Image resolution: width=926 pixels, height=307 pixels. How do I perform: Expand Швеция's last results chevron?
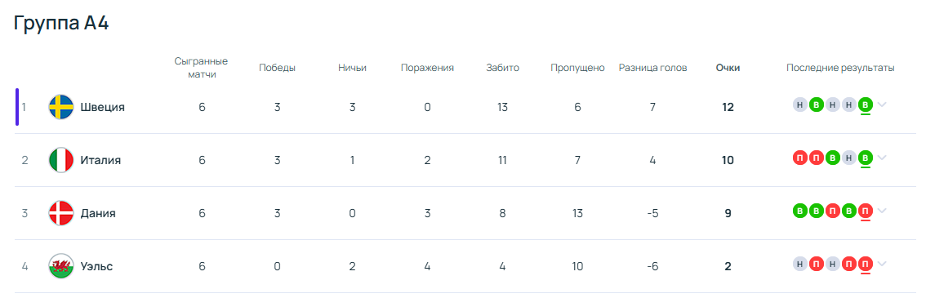(x=882, y=105)
